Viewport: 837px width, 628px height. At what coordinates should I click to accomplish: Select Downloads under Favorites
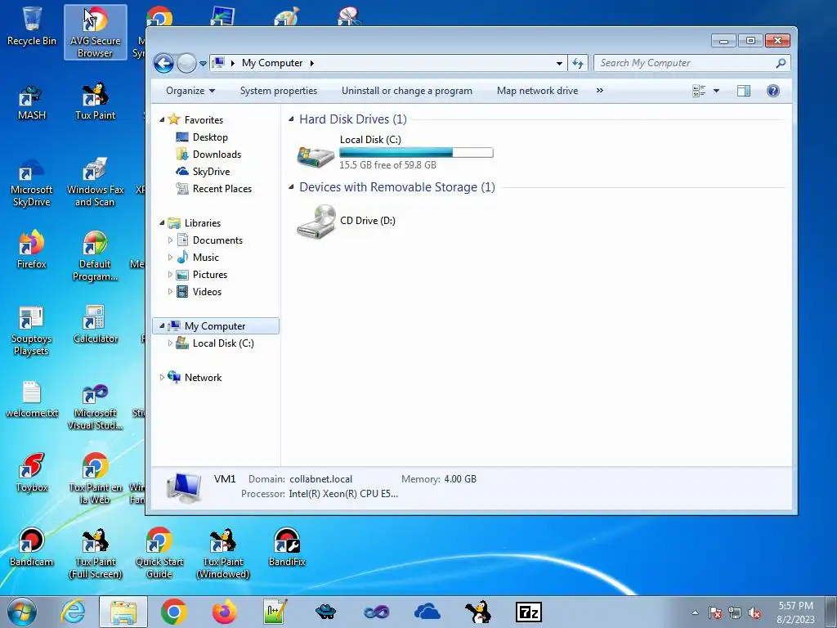point(217,155)
